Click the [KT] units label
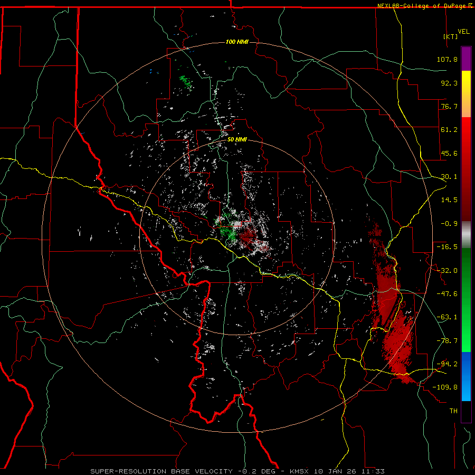This screenshot has height=475, width=475. 451,36
